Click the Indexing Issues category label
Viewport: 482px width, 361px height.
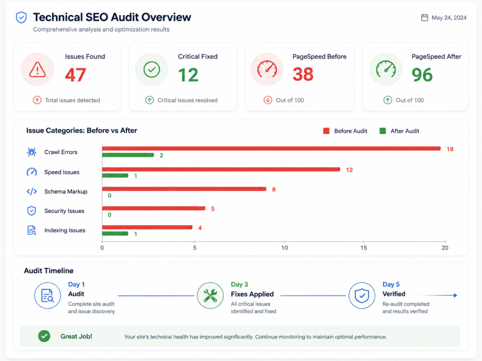[65, 230]
